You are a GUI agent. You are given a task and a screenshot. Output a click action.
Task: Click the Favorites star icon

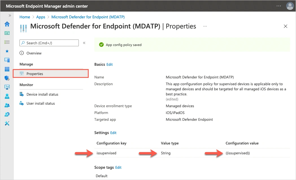tap(7, 51)
